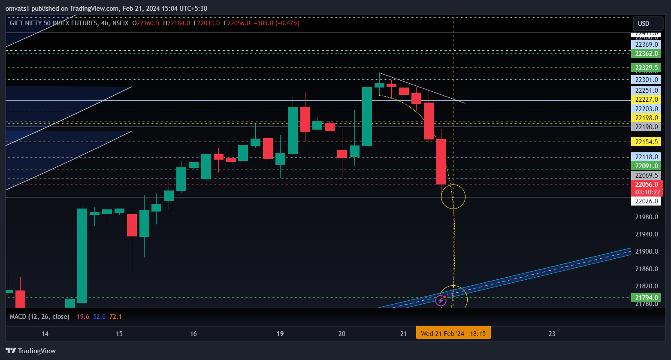Click the MACD value -19.6
The height and width of the screenshot is (360, 671).
[x=81, y=317]
